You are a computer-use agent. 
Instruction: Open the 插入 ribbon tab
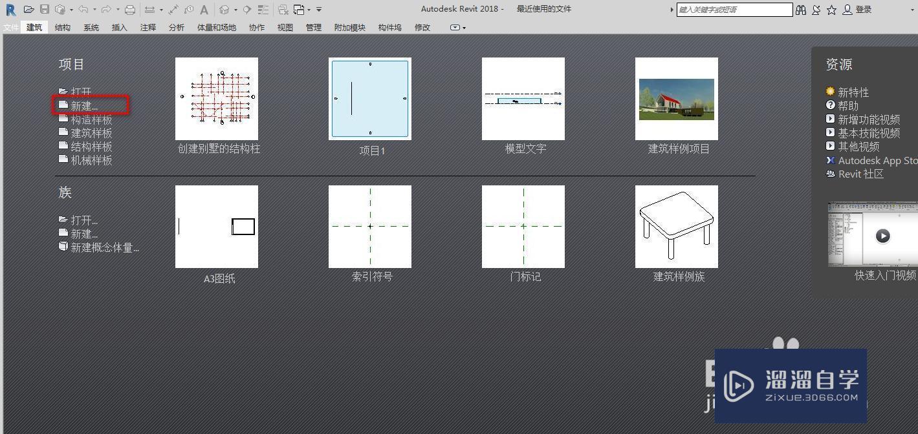(x=119, y=27)
